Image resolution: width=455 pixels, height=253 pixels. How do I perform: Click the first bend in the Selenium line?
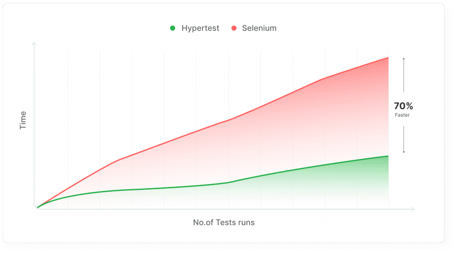(x=118, y=160)
